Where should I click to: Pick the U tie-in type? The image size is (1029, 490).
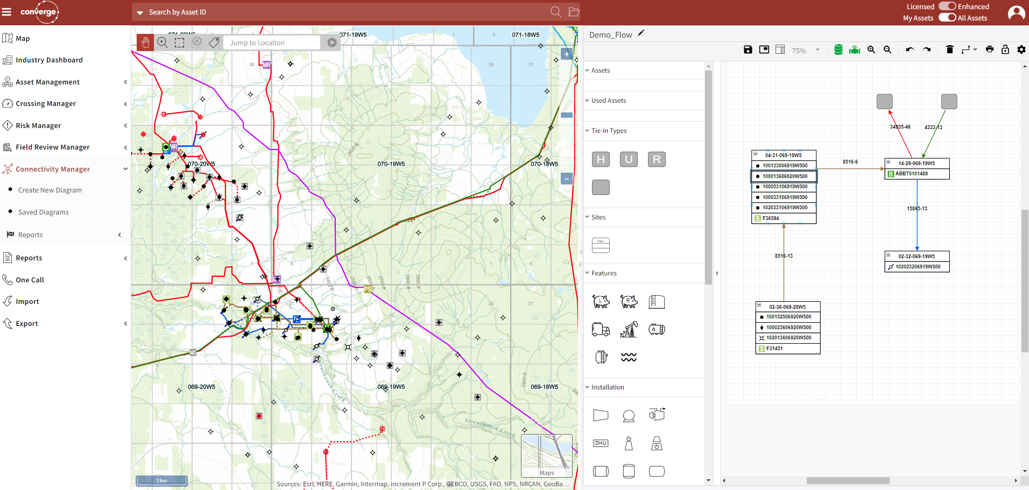coord(629,159)
